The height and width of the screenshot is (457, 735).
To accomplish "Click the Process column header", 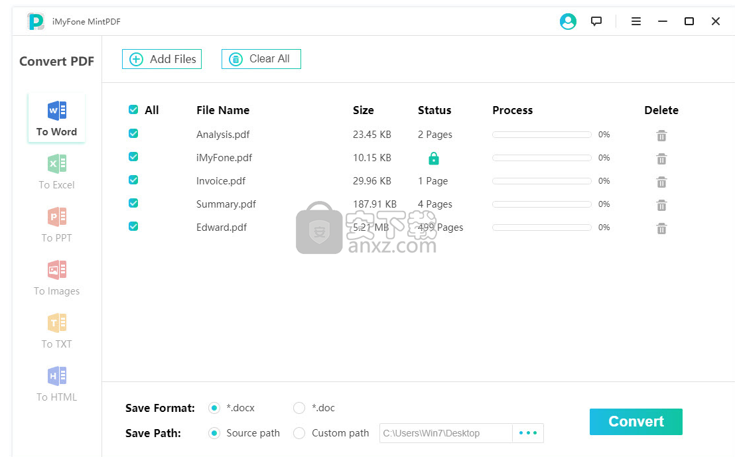I will pyautogui.click(x=512, y=110).
